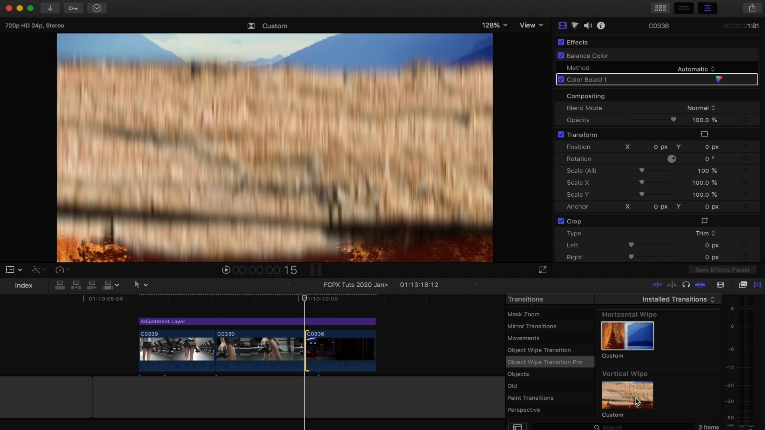Open the share export icon

pyautogui.click(x=752, y=8)
